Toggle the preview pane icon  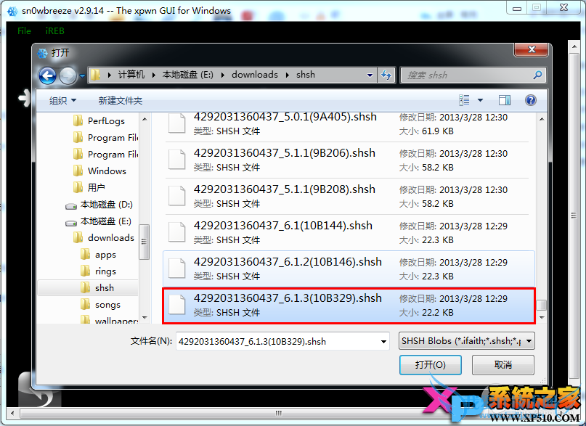point(504,100)
